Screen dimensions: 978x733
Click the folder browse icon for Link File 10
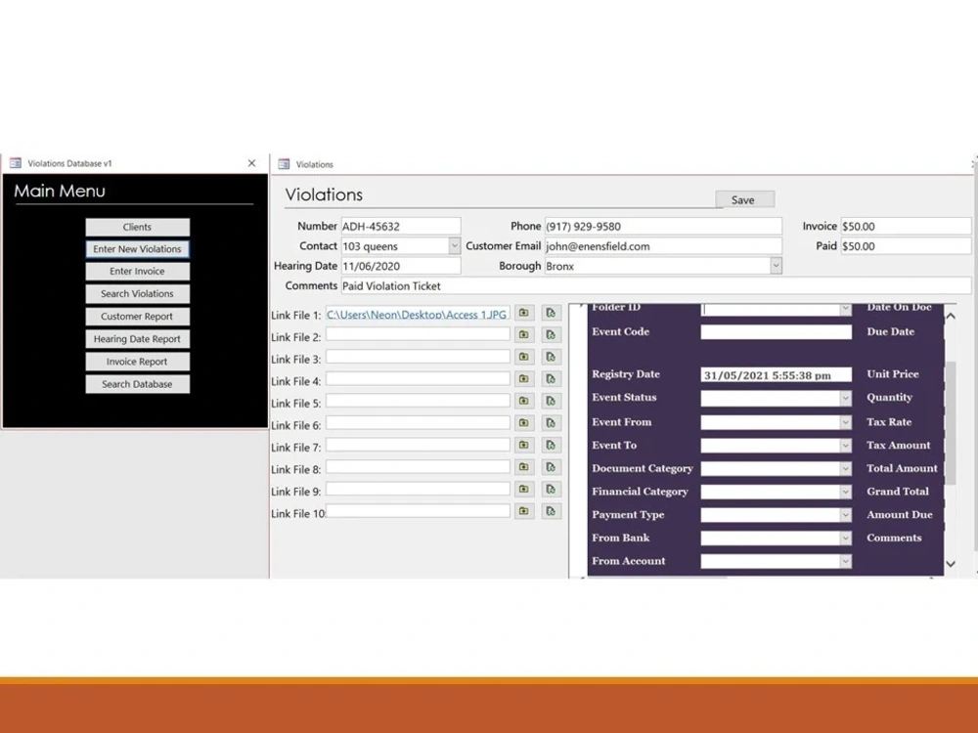pyautogui.click(x=524, y=511)
